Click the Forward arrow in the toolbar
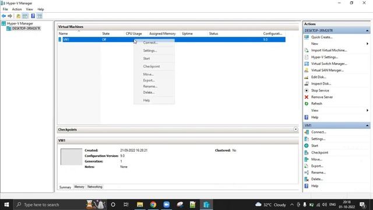 pyautogui.click(x=10, y=16)
